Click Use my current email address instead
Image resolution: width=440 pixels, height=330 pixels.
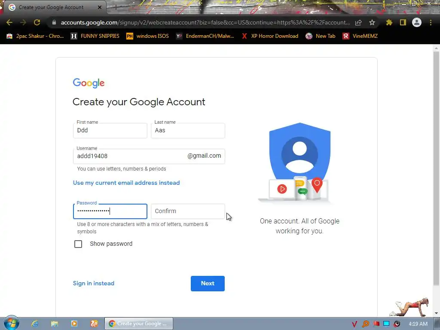(126, 183)
